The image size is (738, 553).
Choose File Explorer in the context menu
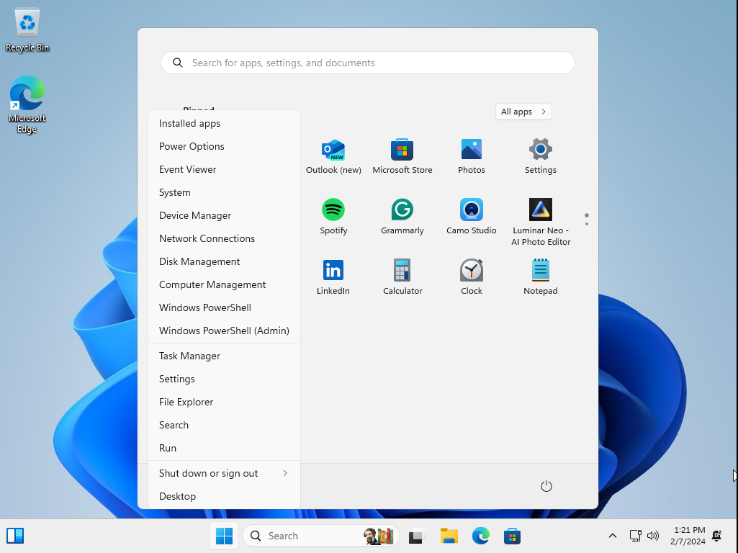click(x=224, y=402)
